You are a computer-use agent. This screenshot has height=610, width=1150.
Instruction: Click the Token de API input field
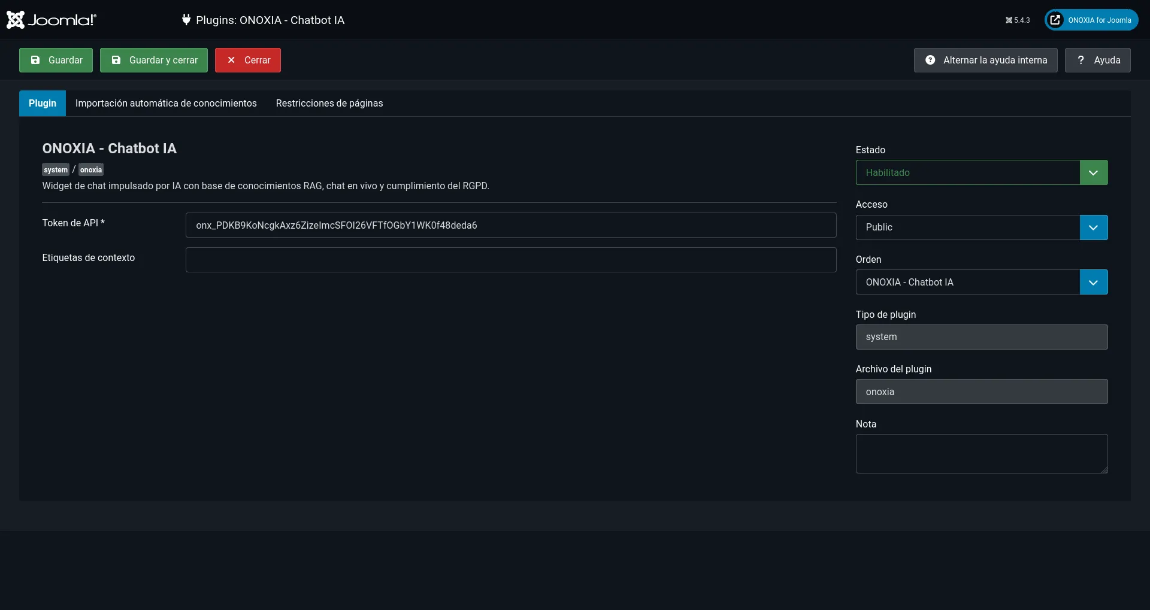pyautogui.click(x=511, y=225)
